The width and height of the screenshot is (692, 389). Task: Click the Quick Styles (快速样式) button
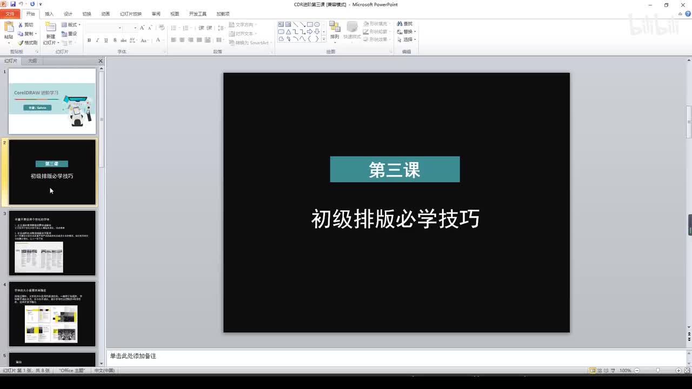coord(352,31)
